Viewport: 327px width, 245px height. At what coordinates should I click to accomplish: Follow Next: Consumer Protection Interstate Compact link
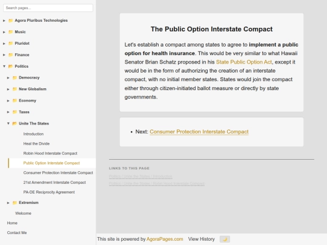click(199, 132)
